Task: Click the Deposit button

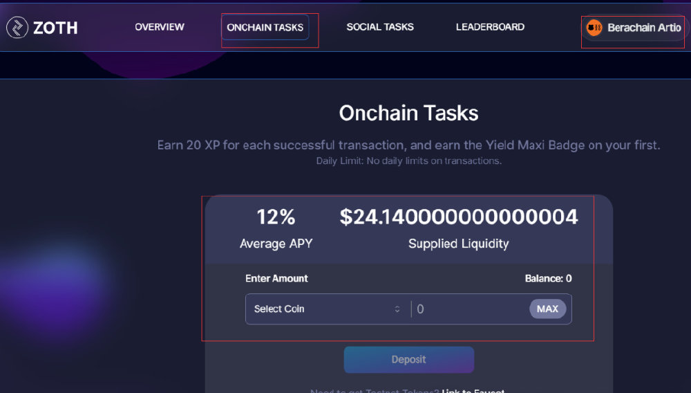Action: (x=409, y=360)
